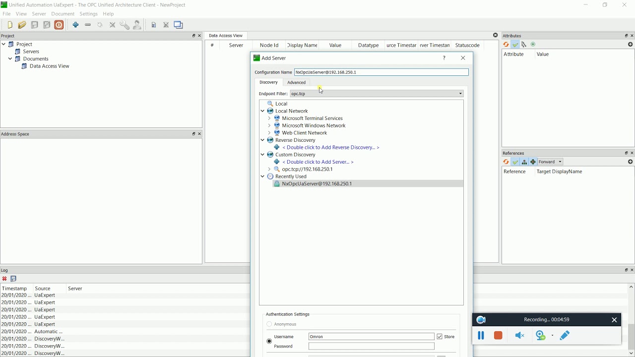Refresh the Attributes panel

click(506, 45)
